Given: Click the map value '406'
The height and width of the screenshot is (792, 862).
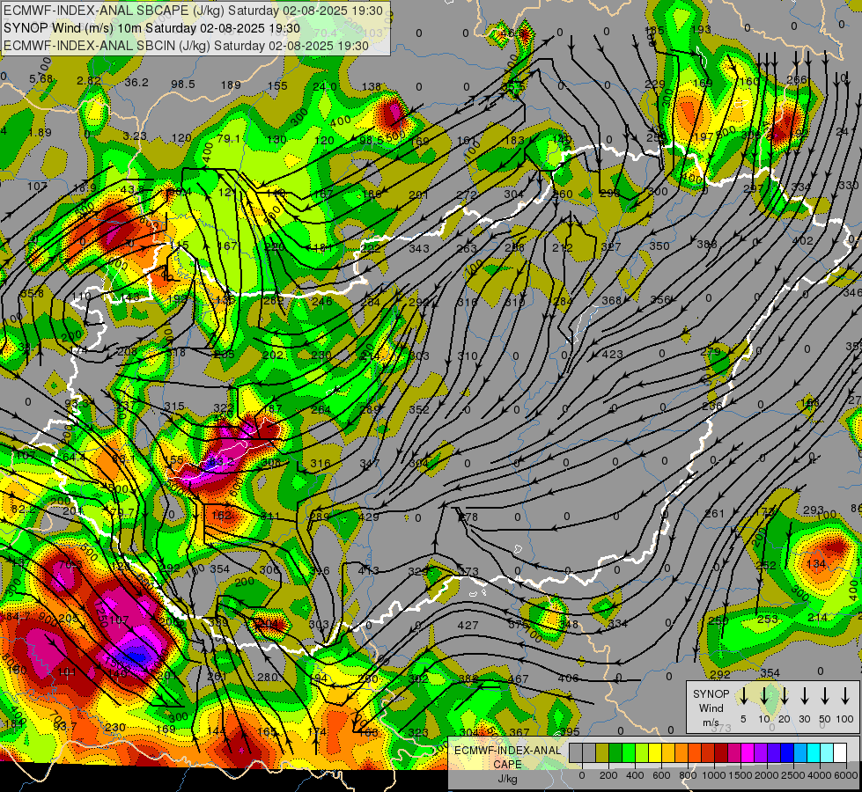Looking at the screenshot, I should coord(568,678).
